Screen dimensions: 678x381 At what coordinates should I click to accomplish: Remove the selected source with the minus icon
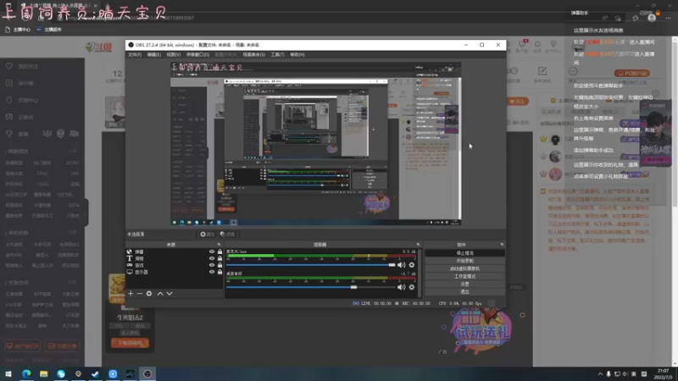click(140, 293)
